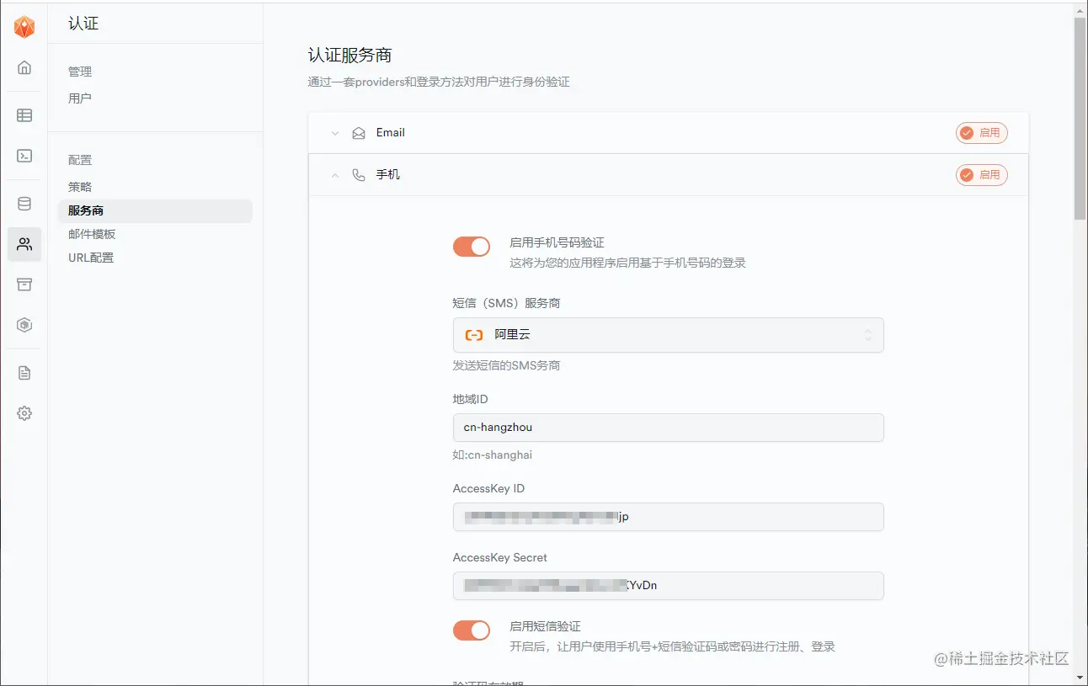Click the phone icon beside 手机
Viewport: 1088px width, 686px height.
coord(359,175)
